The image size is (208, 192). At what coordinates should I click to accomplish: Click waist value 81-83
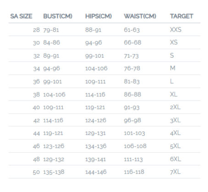(x=132, y=81)
